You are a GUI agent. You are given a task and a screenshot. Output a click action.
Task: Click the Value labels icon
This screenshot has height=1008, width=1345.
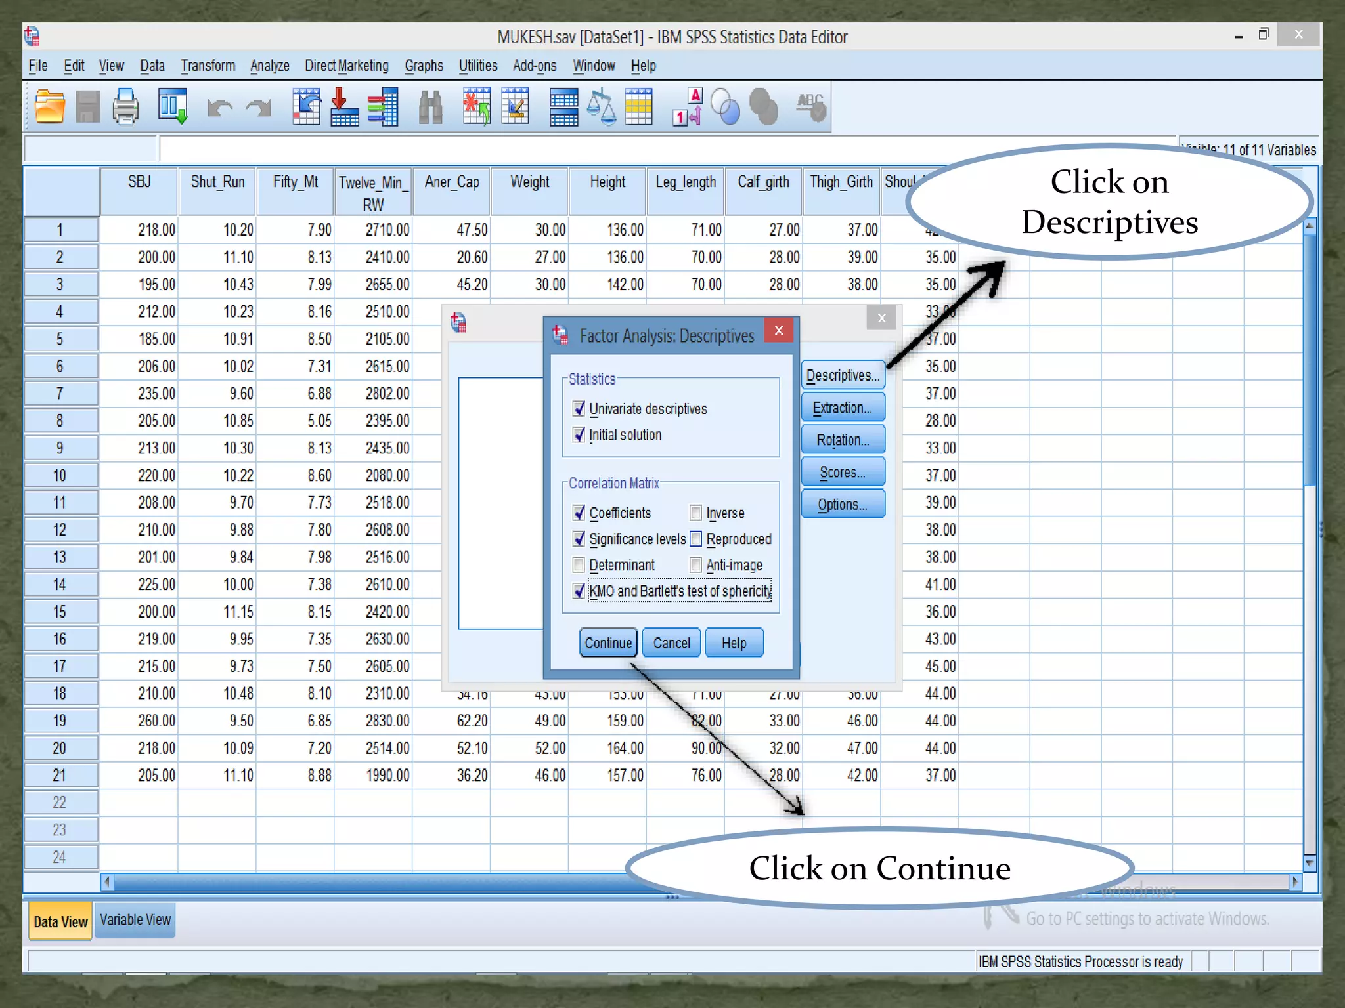tap(688, 107)
